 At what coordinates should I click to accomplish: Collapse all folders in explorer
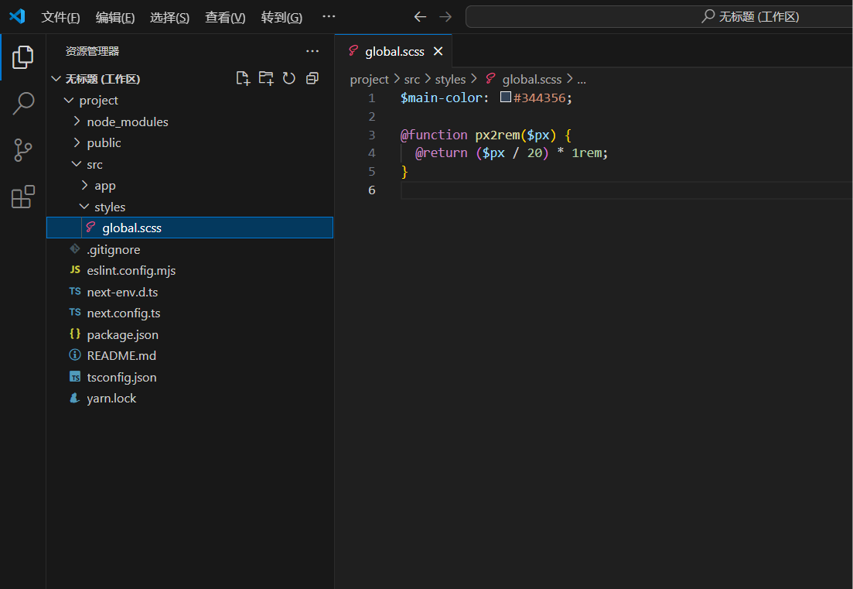point(312,78)
